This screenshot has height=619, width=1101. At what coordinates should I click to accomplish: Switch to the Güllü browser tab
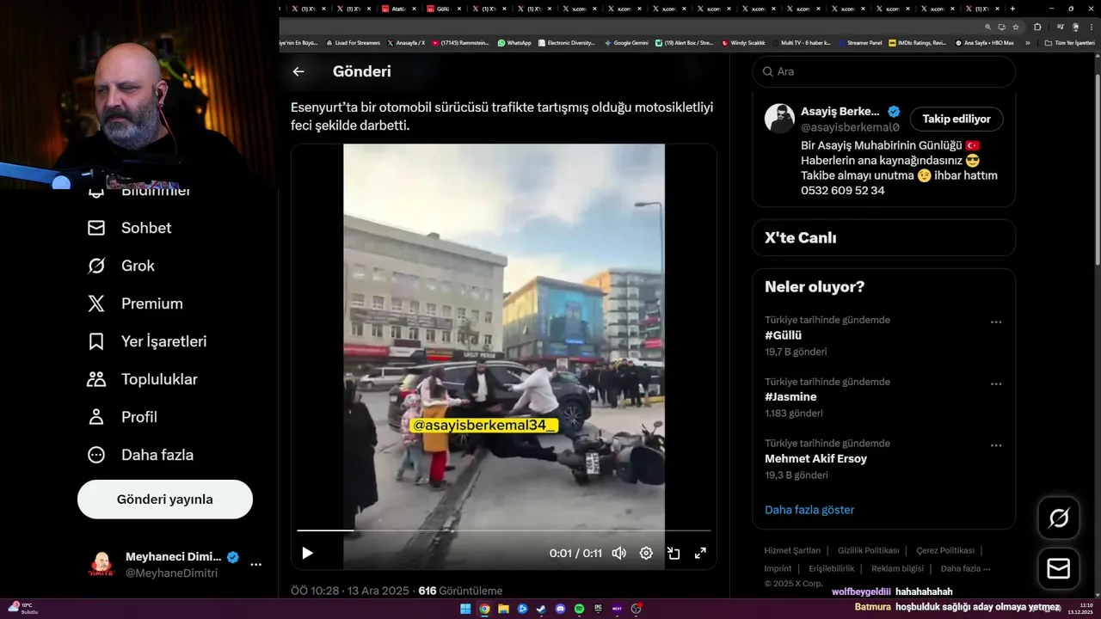445,9
